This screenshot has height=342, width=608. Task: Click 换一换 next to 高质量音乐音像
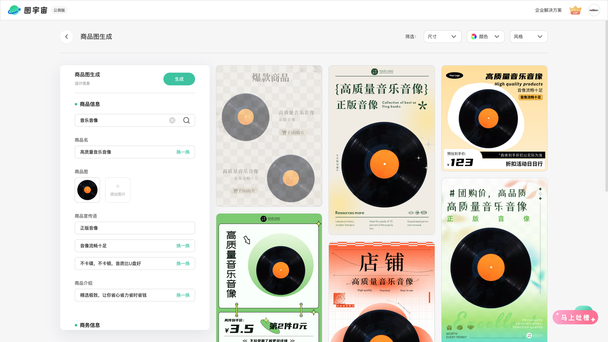183,152
